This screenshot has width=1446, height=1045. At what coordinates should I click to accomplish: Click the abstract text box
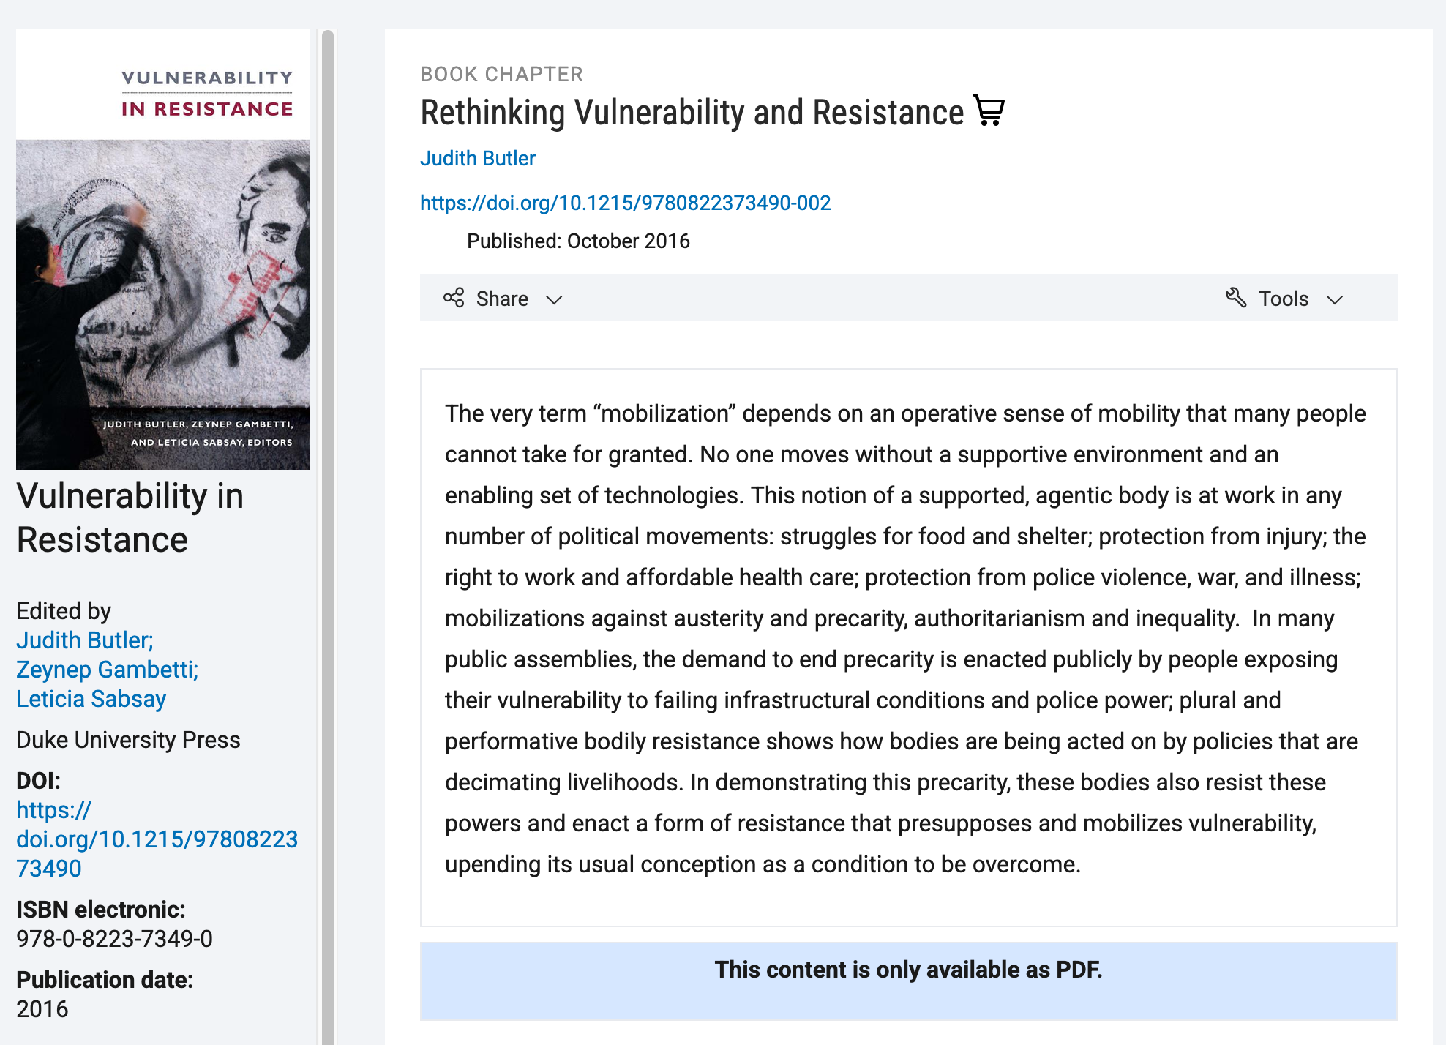[908, 648]
